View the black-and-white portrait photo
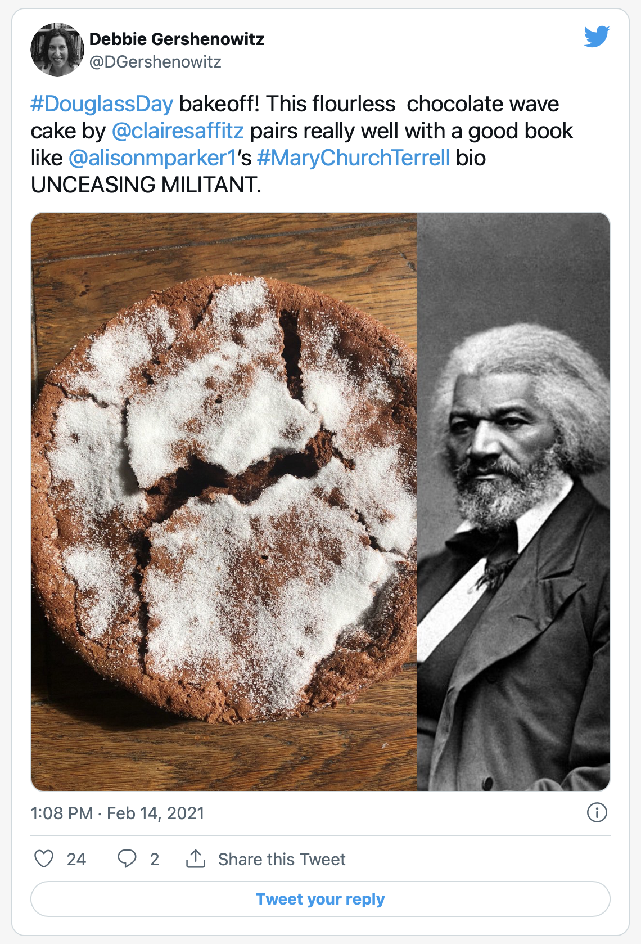Image resolution: width=641 pixels, height=944 pixels. click(x=513, y=502)
